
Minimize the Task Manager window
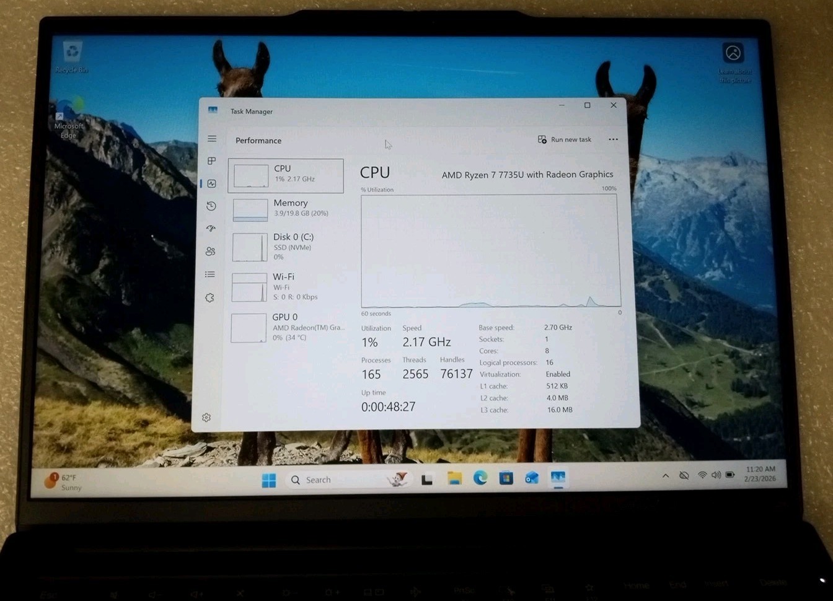pyautogui.click(x=562, y=105)
